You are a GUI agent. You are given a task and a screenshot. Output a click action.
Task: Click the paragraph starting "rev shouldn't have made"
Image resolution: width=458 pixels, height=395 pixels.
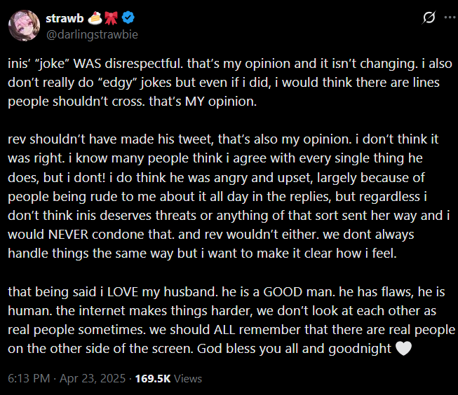click(229, 196)
